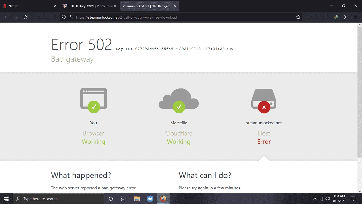The width and height of the screenshot is (362, 204).
Task: Show more tools via the double-chevron overflow
Action: [346, 17]
